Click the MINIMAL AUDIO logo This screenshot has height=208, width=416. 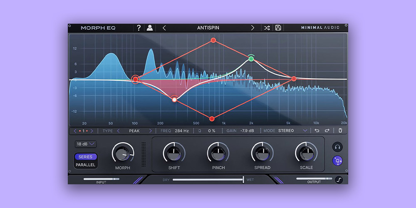pyautogui.click(x=320, y=27)
